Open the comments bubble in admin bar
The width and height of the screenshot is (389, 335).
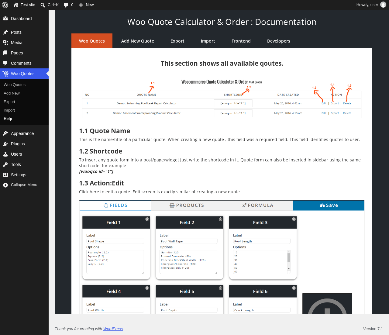tap(66, 5)
